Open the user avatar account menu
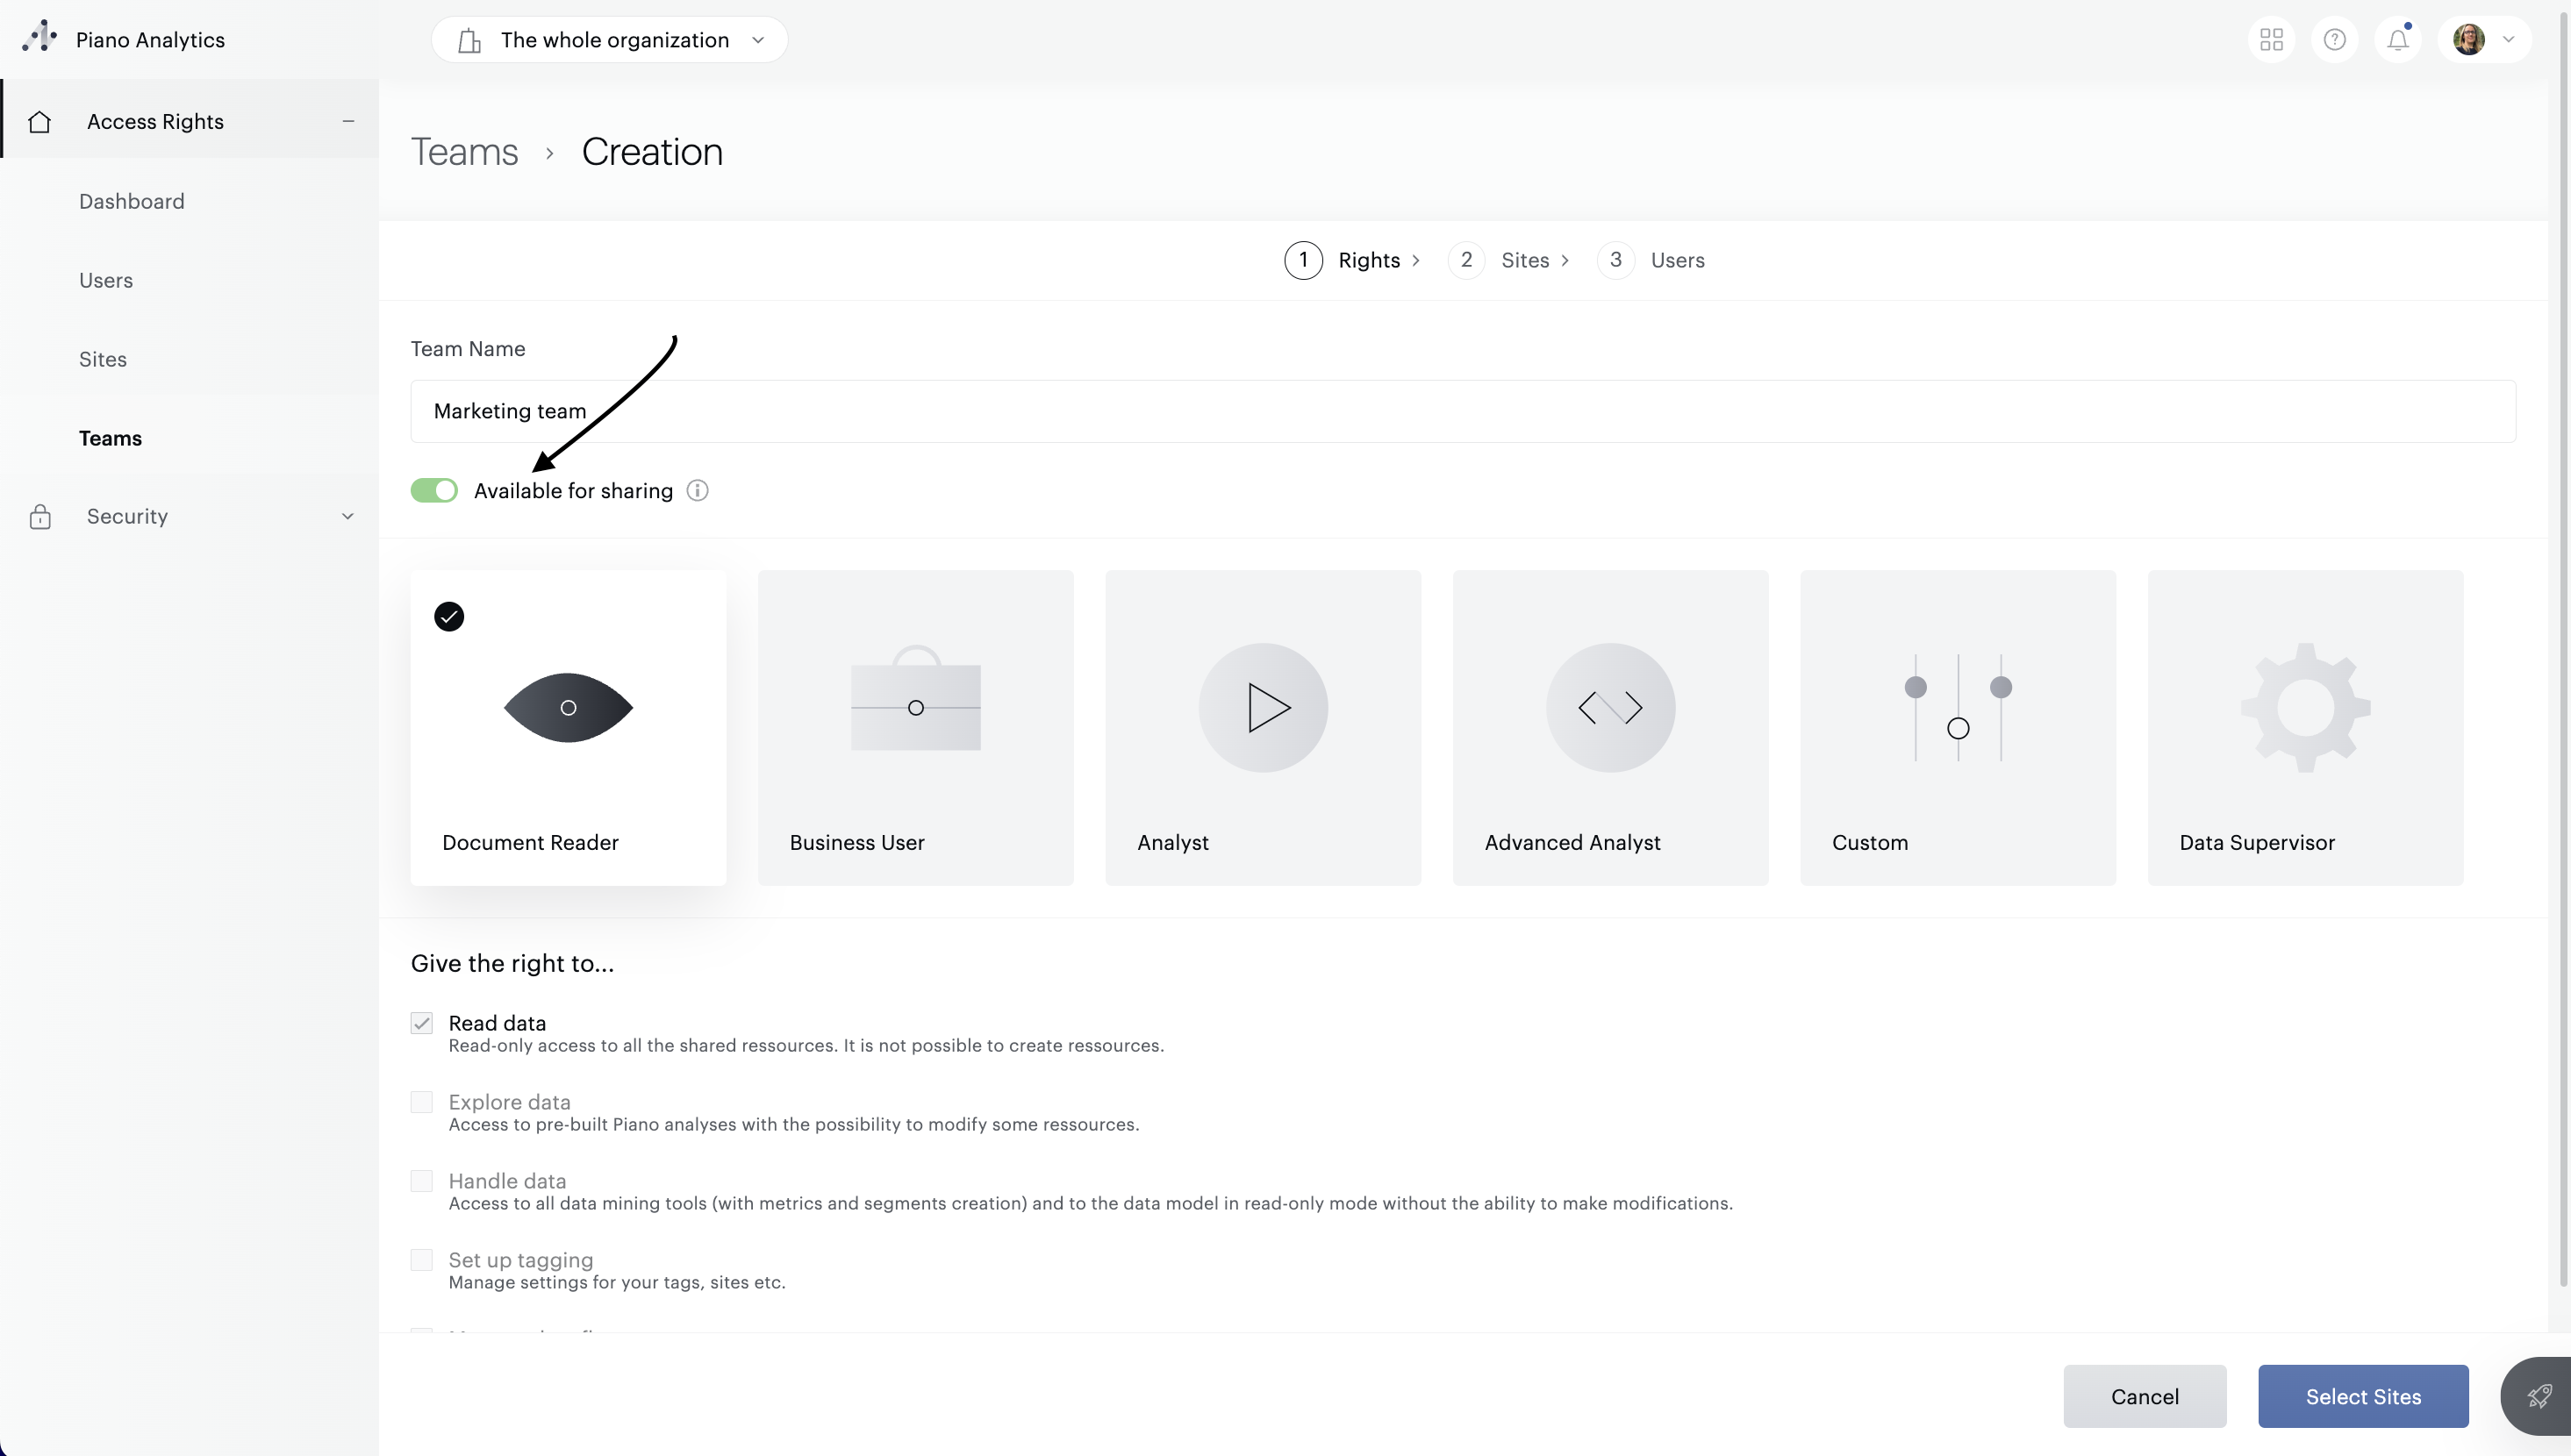This screenshot has width=2571, height=1456. [x=2484, y=40]
